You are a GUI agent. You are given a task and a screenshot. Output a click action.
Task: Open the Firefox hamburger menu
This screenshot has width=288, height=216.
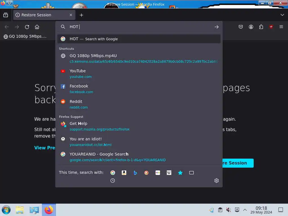point(281,27)
